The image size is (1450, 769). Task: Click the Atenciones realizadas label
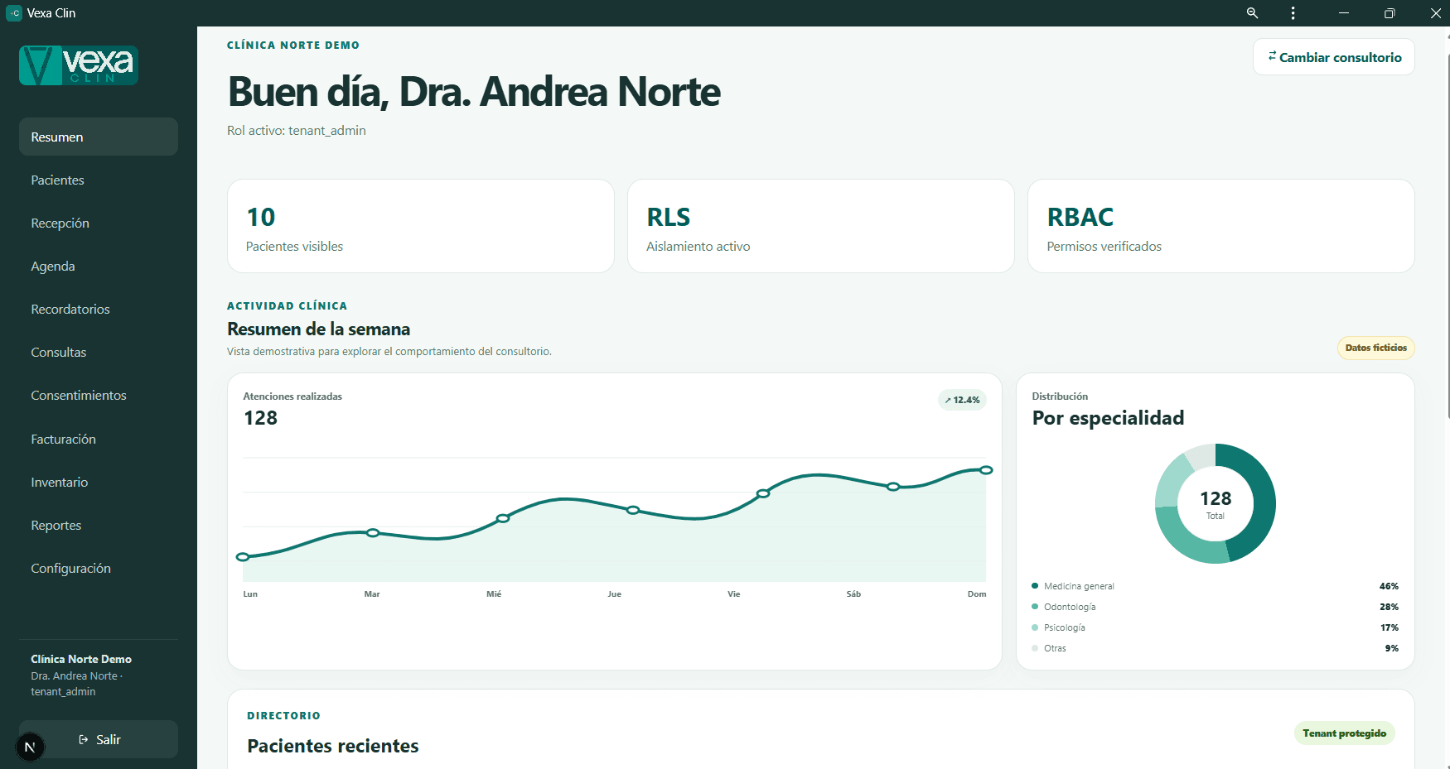292,397
